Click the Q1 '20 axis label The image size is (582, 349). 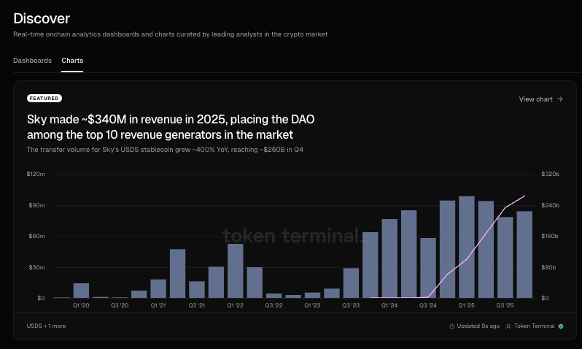(81, 305)
